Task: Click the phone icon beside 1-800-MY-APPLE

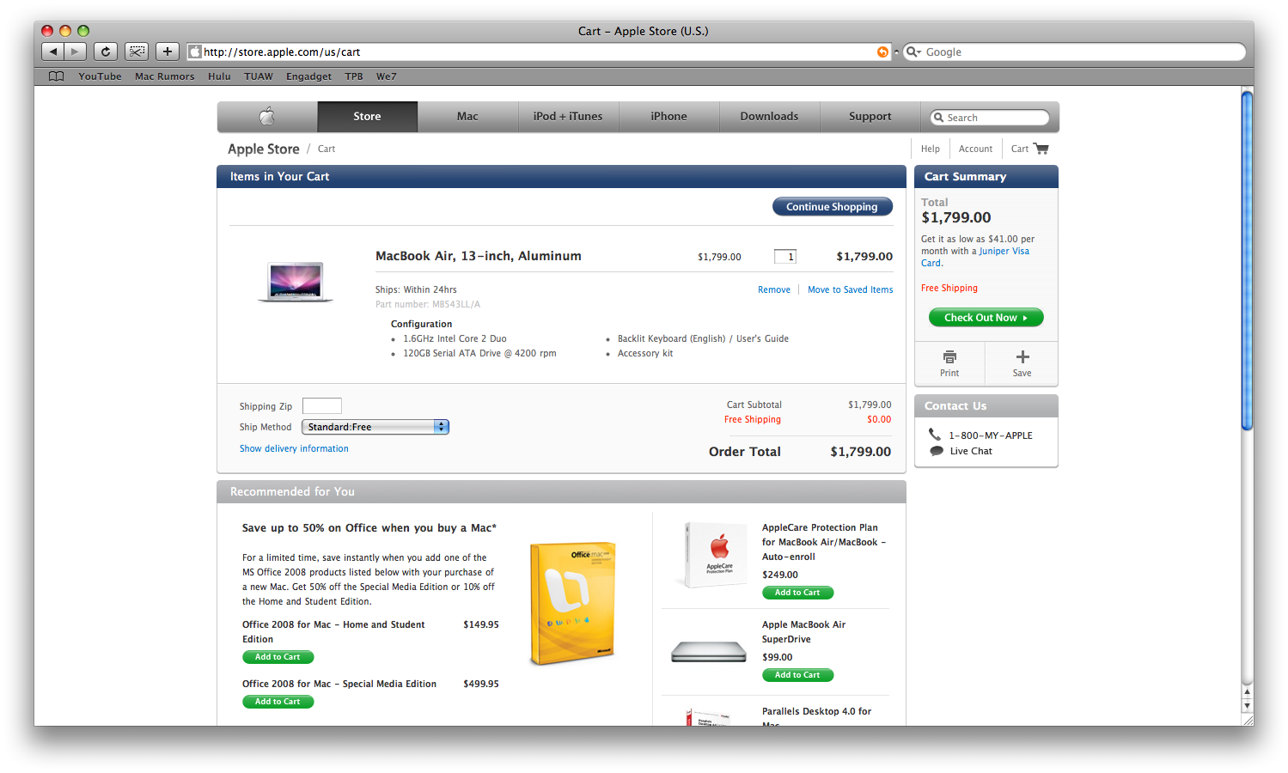Action: click(935, 435)
